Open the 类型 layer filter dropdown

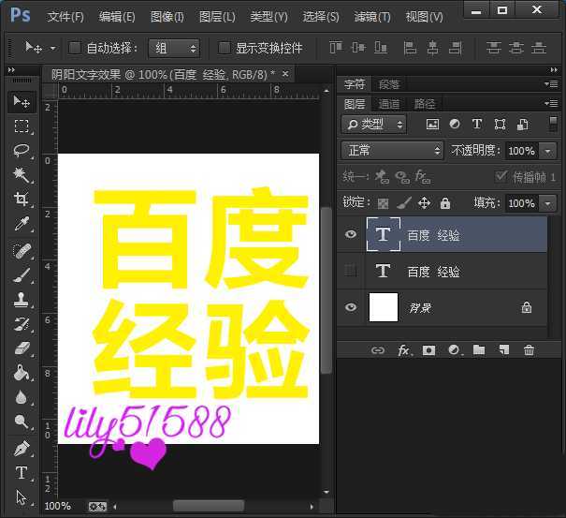[374, 125]
